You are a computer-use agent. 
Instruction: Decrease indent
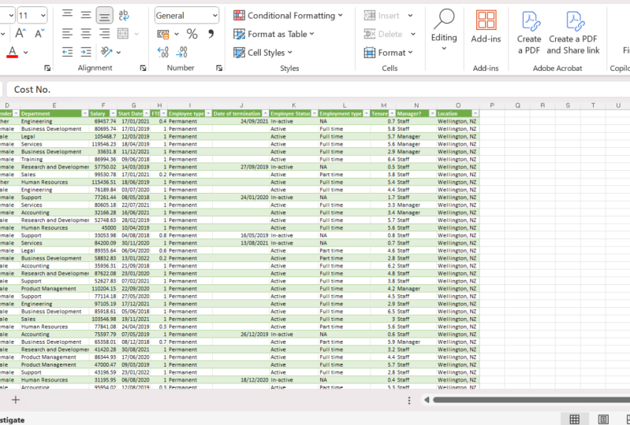[67, 52]
